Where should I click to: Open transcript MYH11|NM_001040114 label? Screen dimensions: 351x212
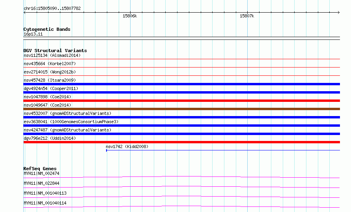45,203
